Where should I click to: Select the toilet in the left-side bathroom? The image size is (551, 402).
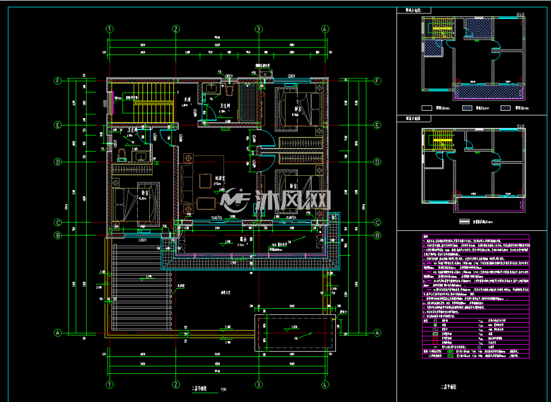point(121,154)
